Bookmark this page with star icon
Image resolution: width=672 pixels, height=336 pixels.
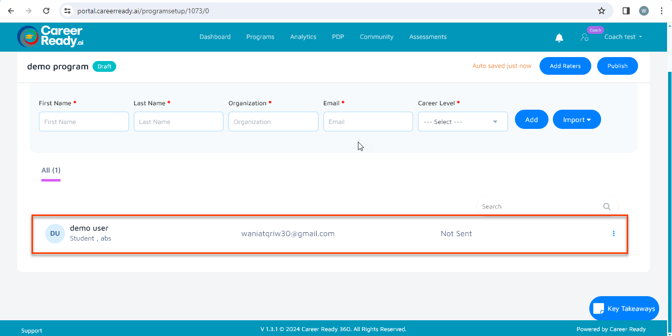pyautogui.click(x=601, y=11)
